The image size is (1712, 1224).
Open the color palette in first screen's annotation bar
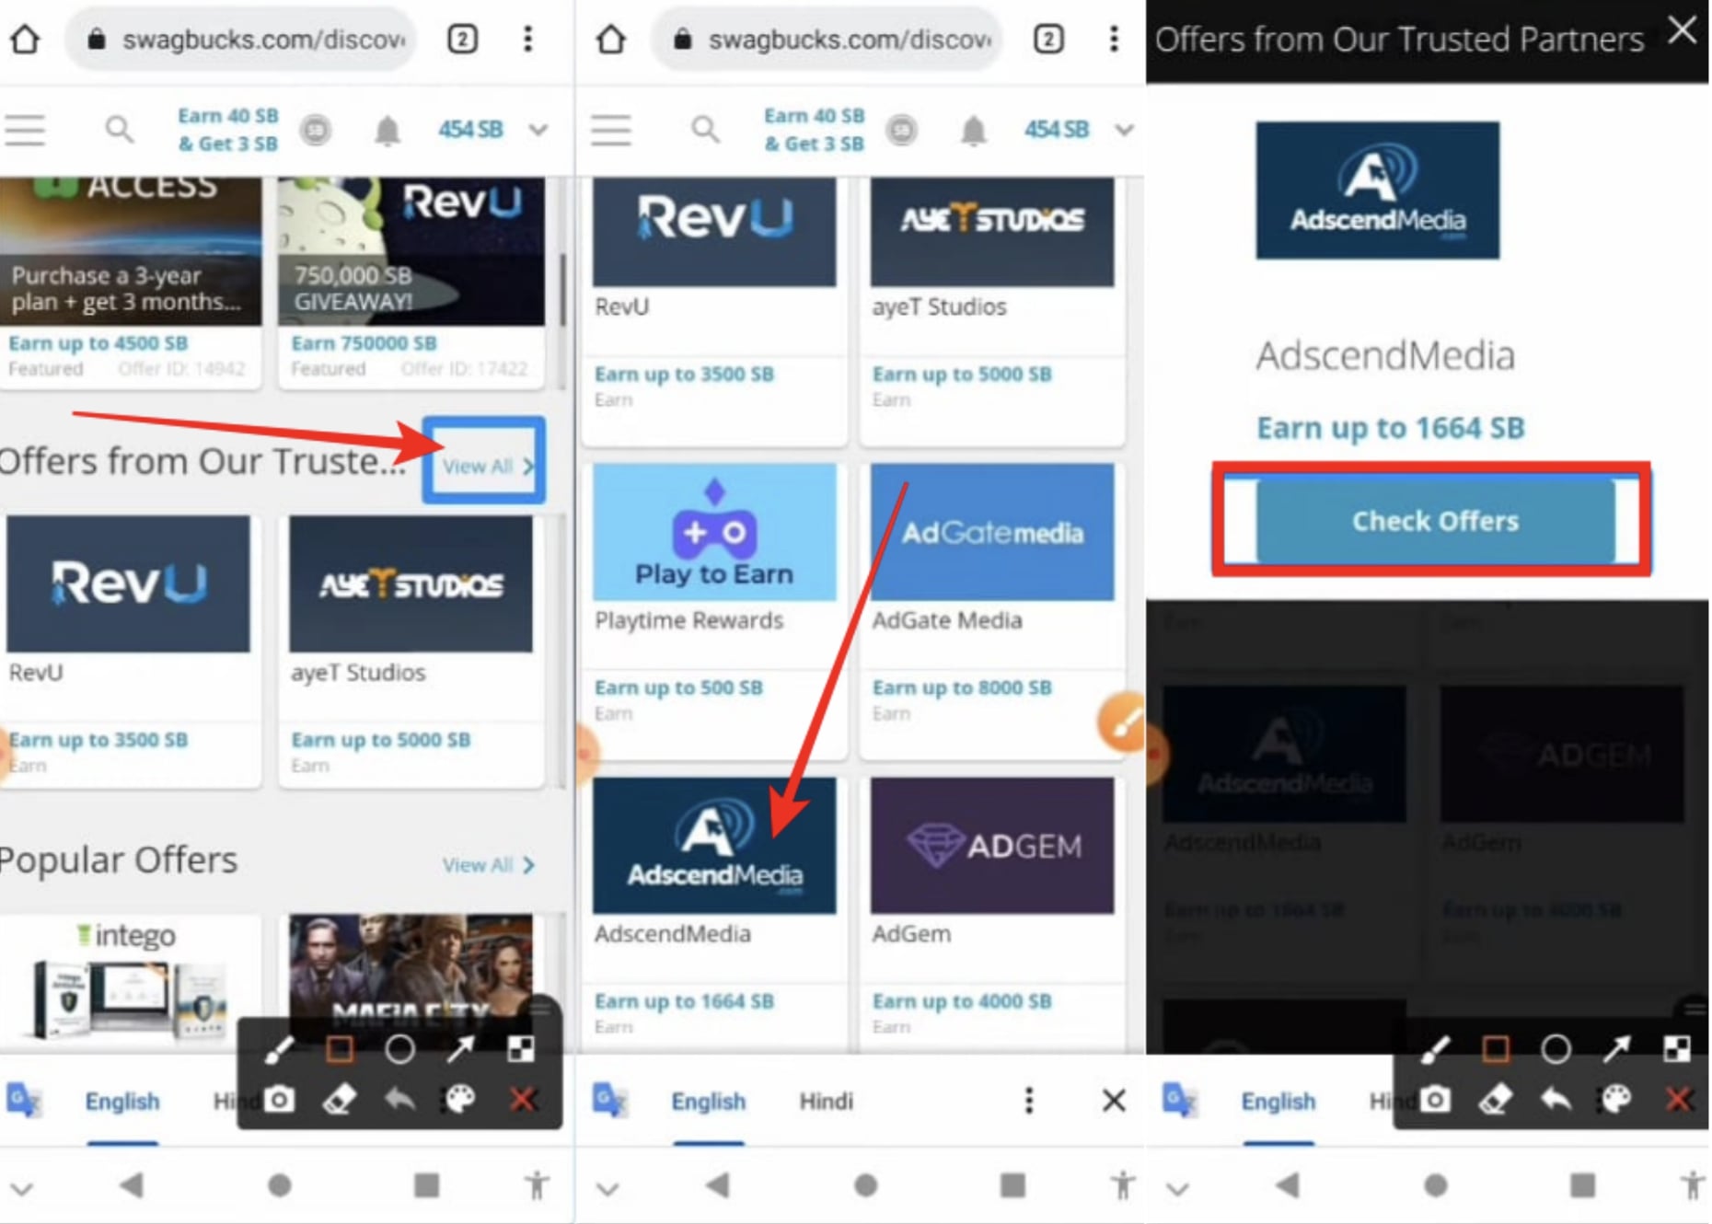(460, 1099)
